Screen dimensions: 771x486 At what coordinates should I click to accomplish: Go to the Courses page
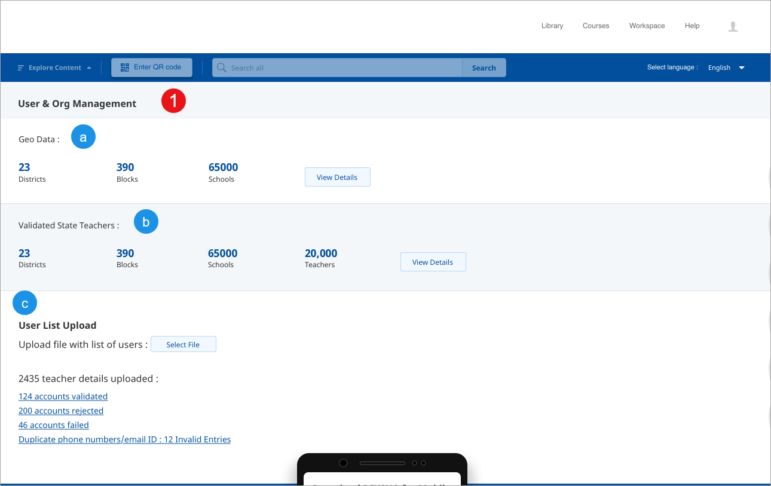[595, 26]
